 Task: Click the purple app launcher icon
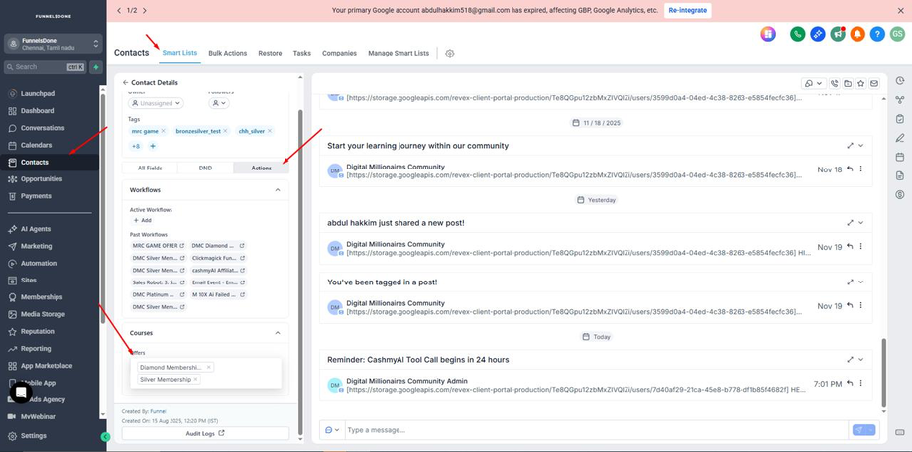[768, 34]
